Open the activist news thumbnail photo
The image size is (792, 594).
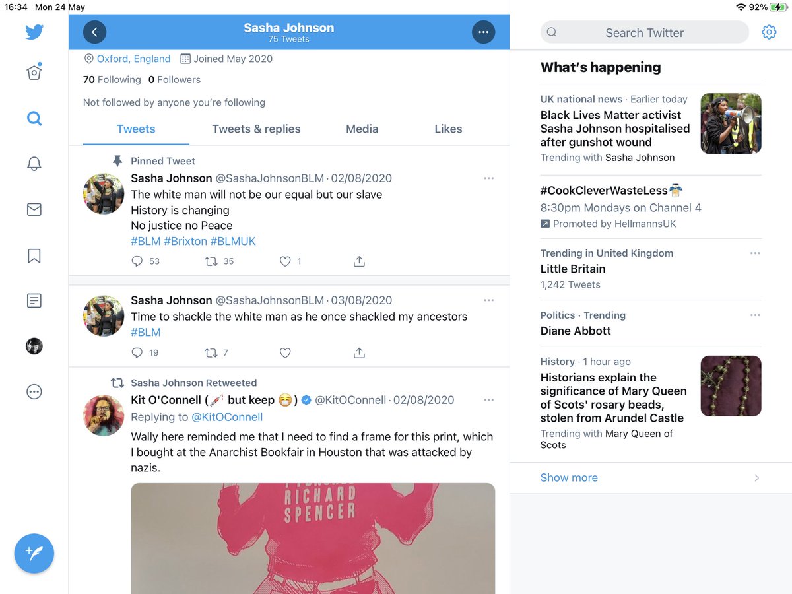click(x=731, y=123)
